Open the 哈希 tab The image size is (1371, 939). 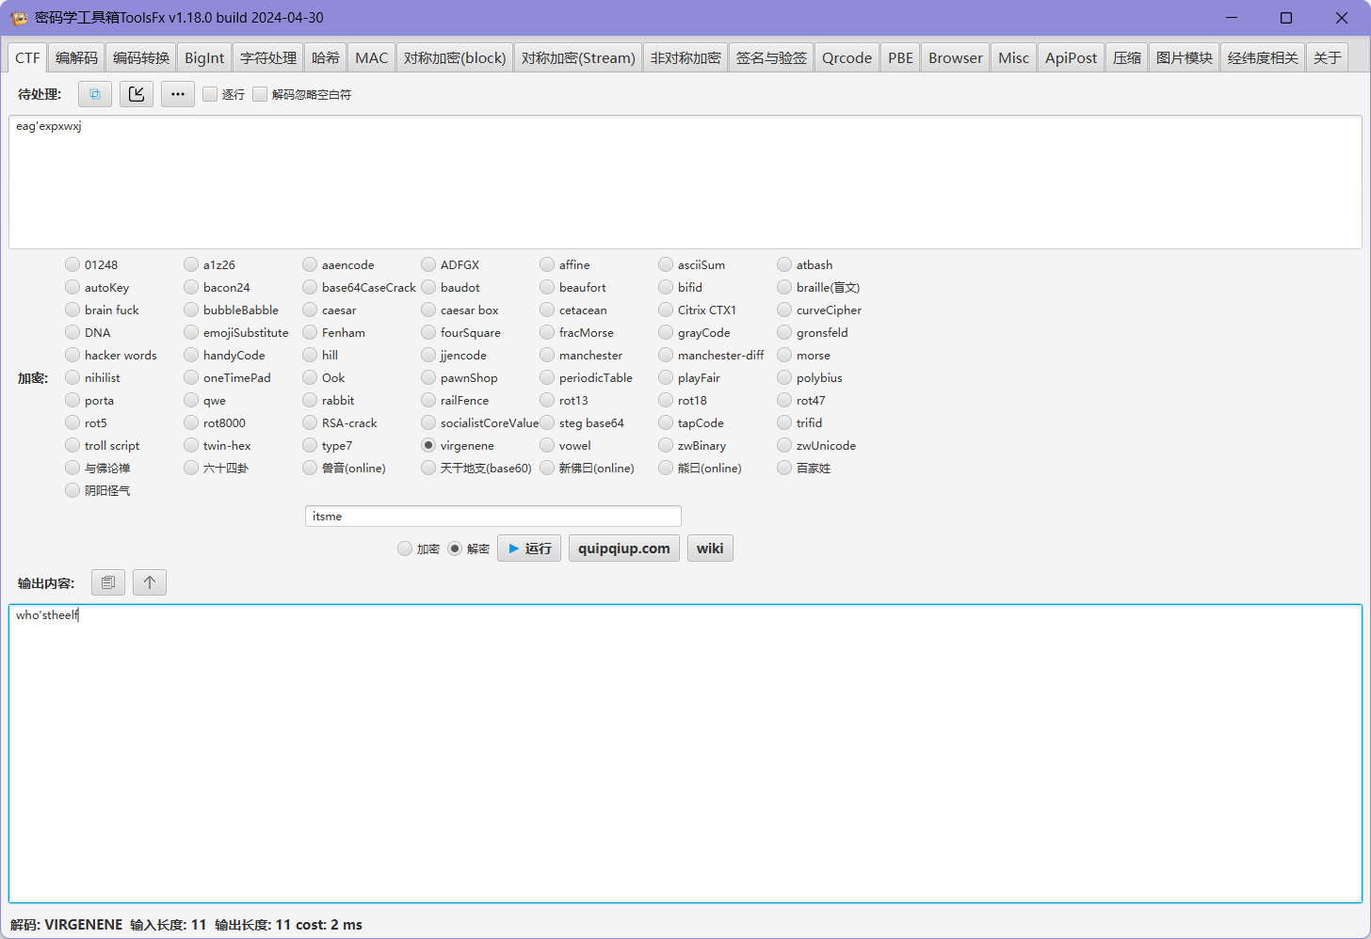(326, 57)
